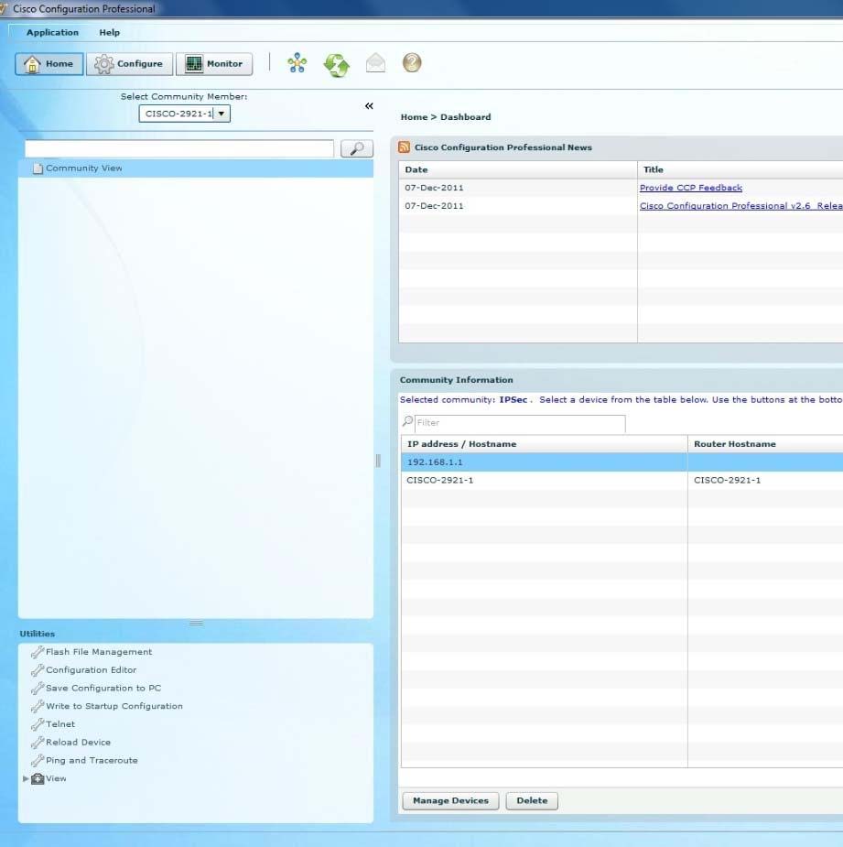The height and width of the screenshot is (847, 843).
Task: Click the Configure gear icon
Action: pos(103,64)
